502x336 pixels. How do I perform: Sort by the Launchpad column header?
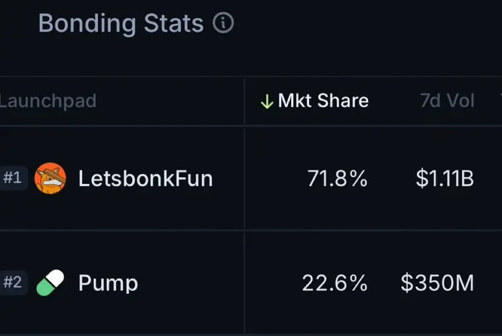click(x=48, y=101)
